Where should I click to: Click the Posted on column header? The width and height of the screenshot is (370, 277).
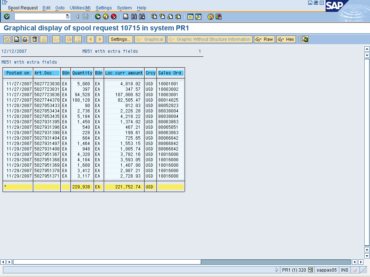point(18,73)
